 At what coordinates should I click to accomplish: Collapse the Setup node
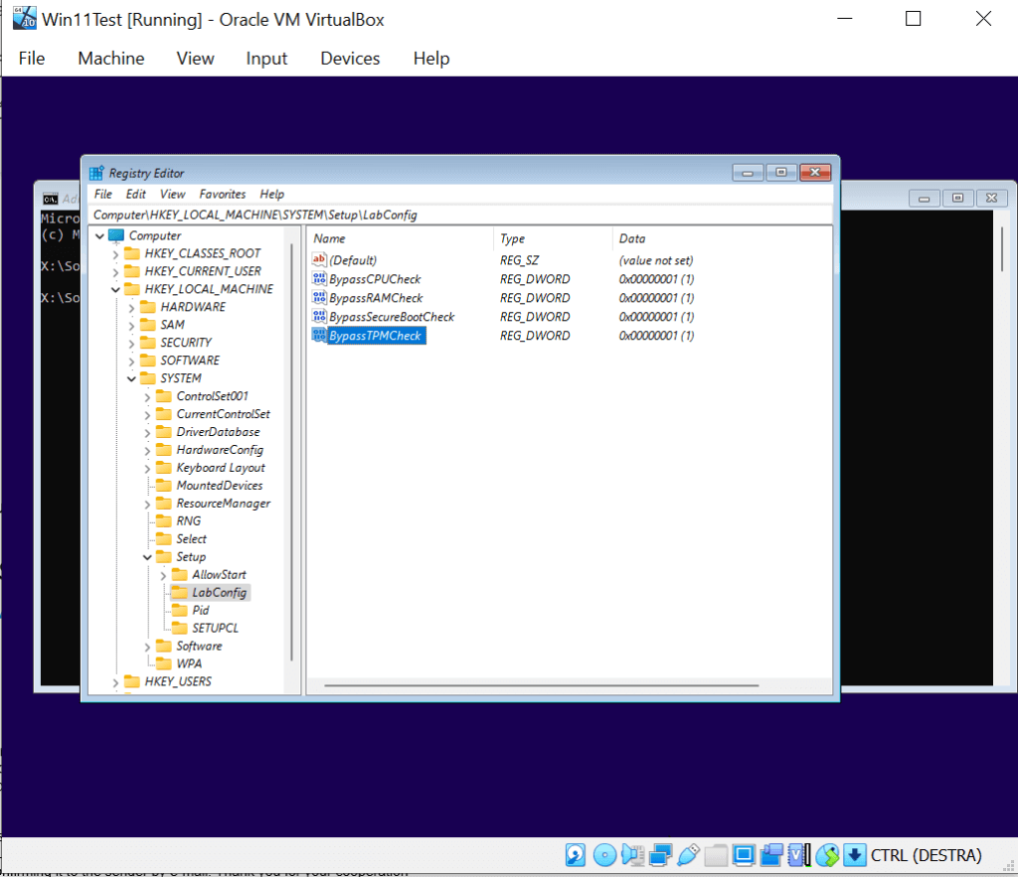coord(147,557)
